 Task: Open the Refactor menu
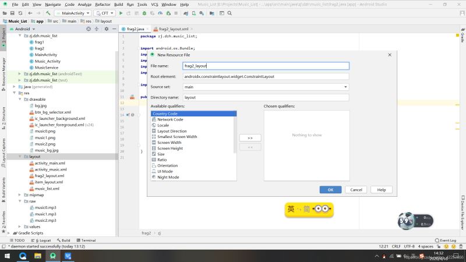(103, 4)
